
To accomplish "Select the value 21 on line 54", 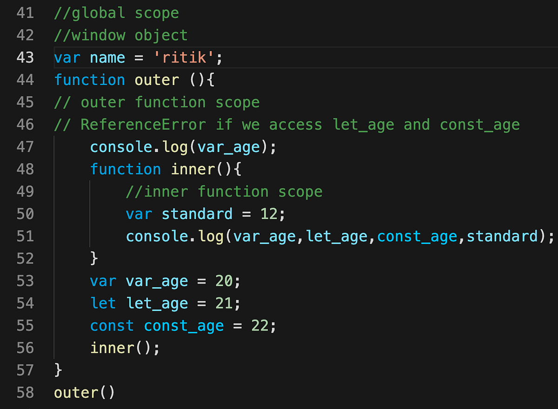I will (x=225, y=303).
